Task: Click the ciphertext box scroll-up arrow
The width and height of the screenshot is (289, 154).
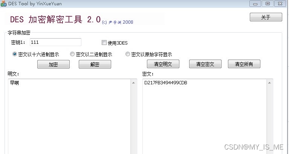Action: (269, 83)
